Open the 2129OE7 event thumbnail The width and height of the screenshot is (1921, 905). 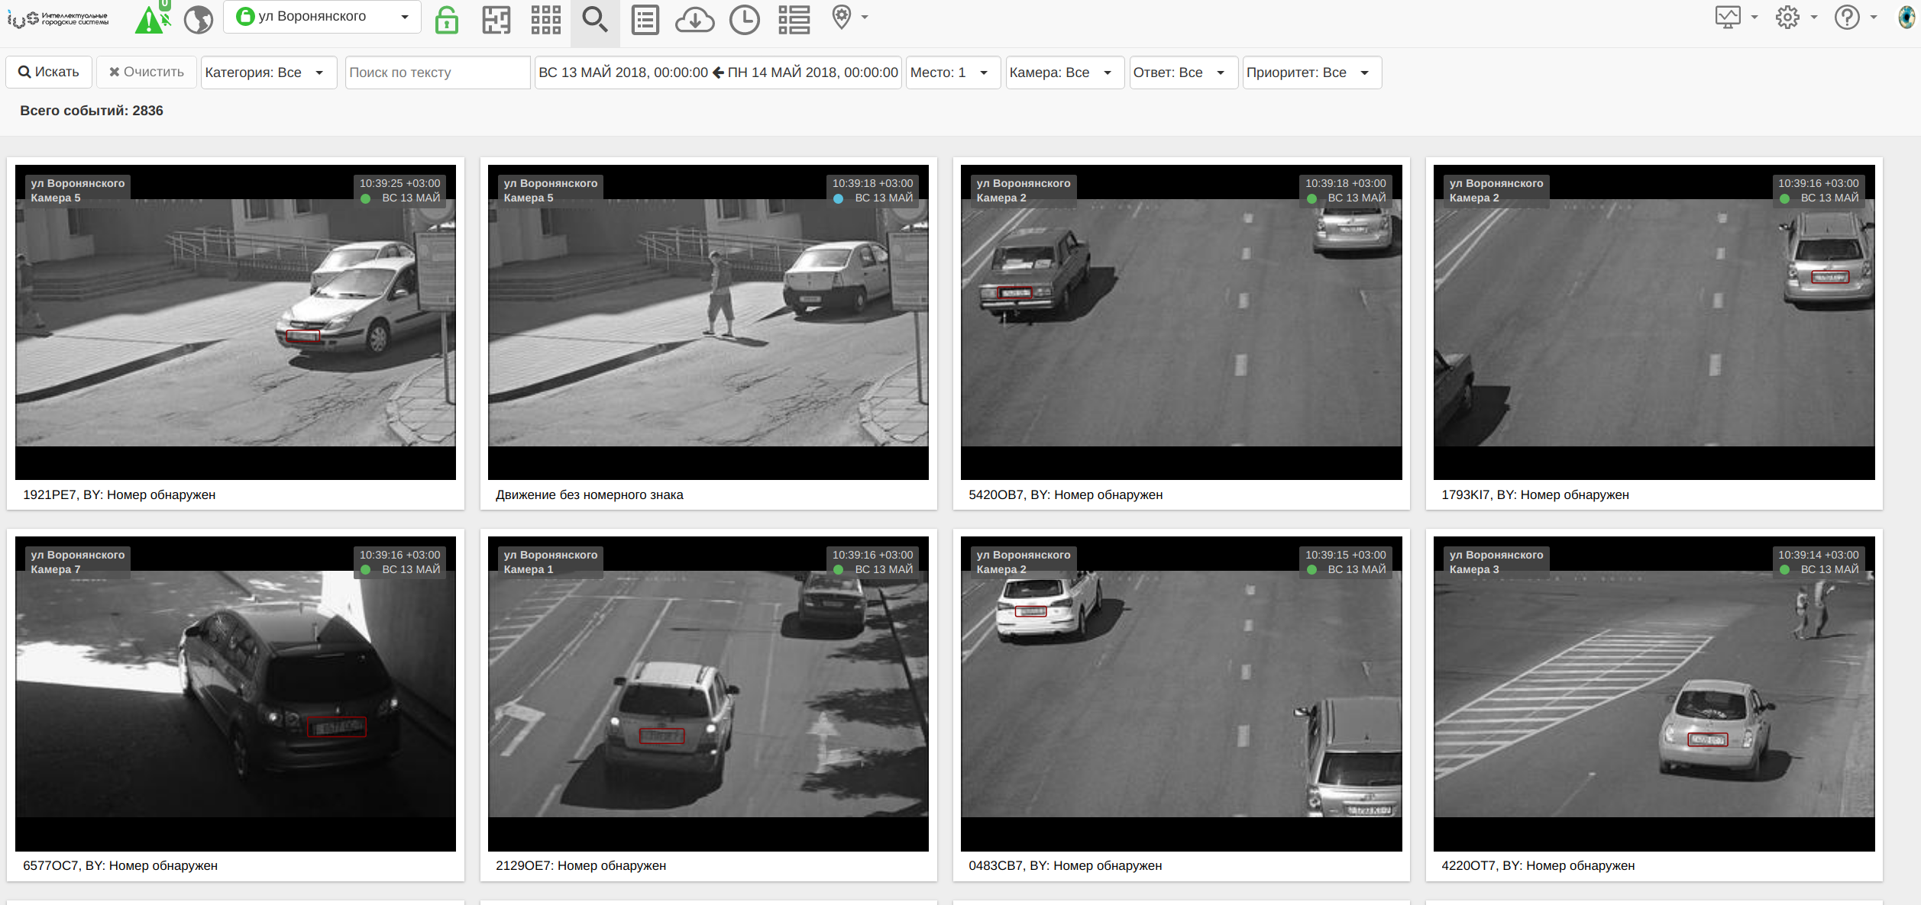(x=708, y=694)
